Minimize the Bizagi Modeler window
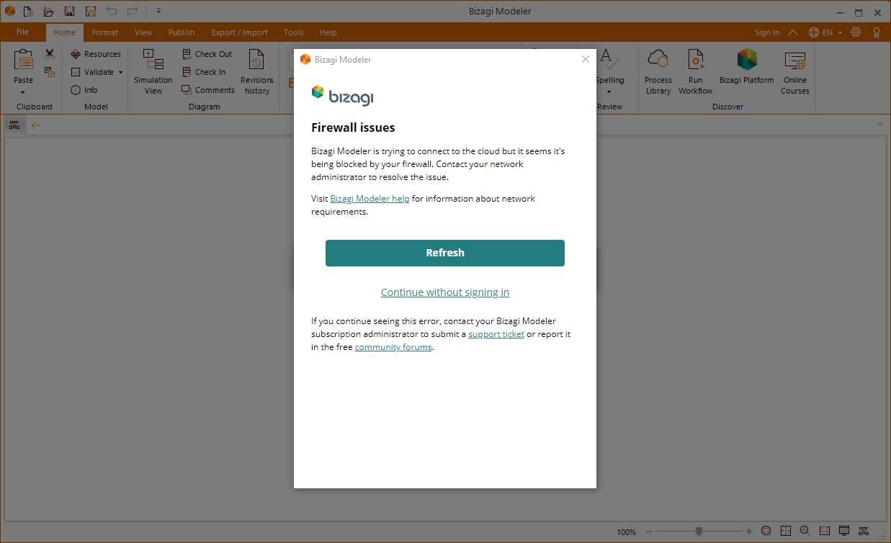The width and height of the screenshot is (891, 543). [839, 12]
